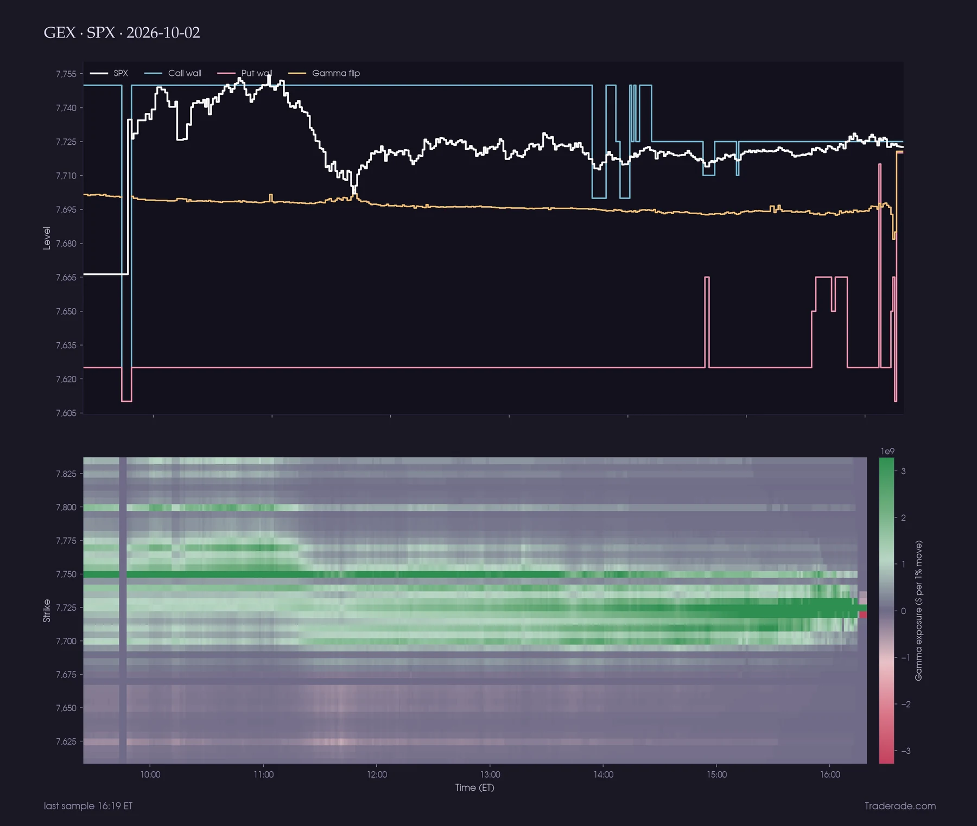Screen dimensions: 977x826
Task: Click the 7,680 tick on the Level axis
Action: click(66, 244)
